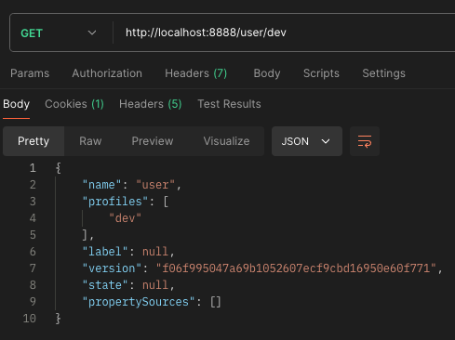Click the version hash string value
Viewport: 455px width, 340px height.
click(296, 268)
